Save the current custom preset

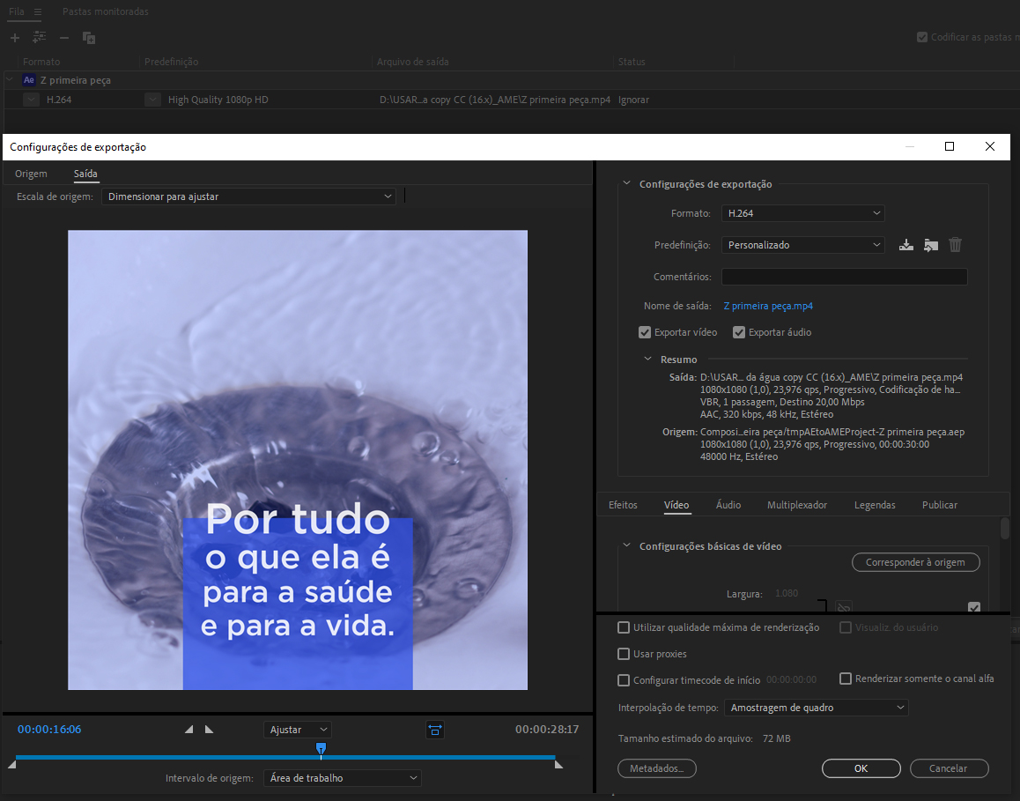906,244
